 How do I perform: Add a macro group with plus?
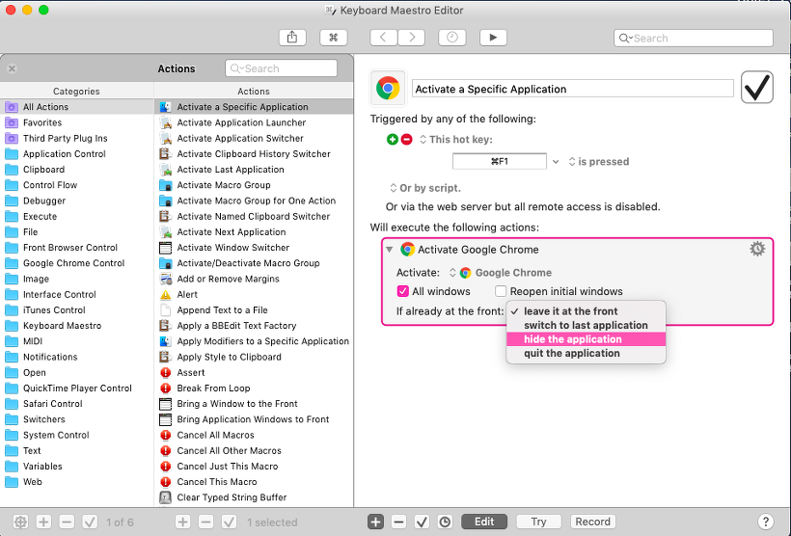point(43,522)
